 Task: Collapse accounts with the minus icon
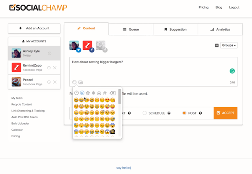pos(217,45)
